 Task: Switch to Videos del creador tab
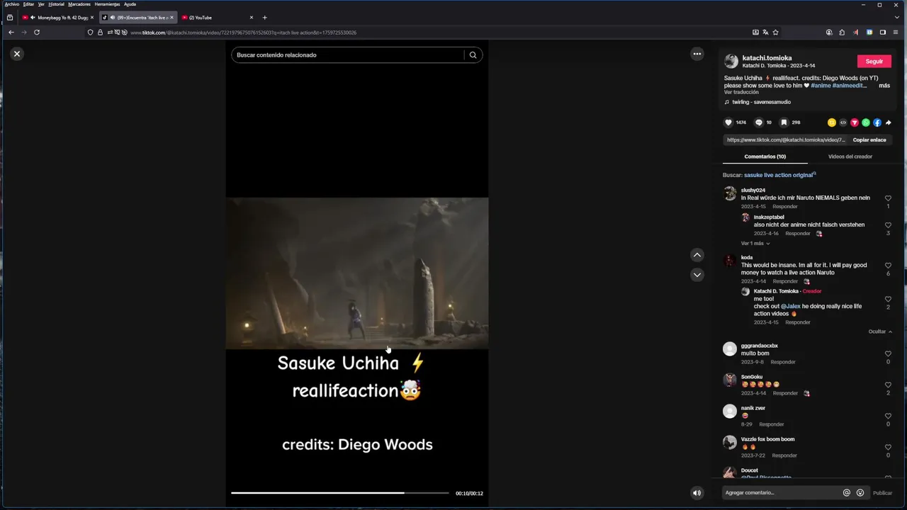tap(850, 157)
